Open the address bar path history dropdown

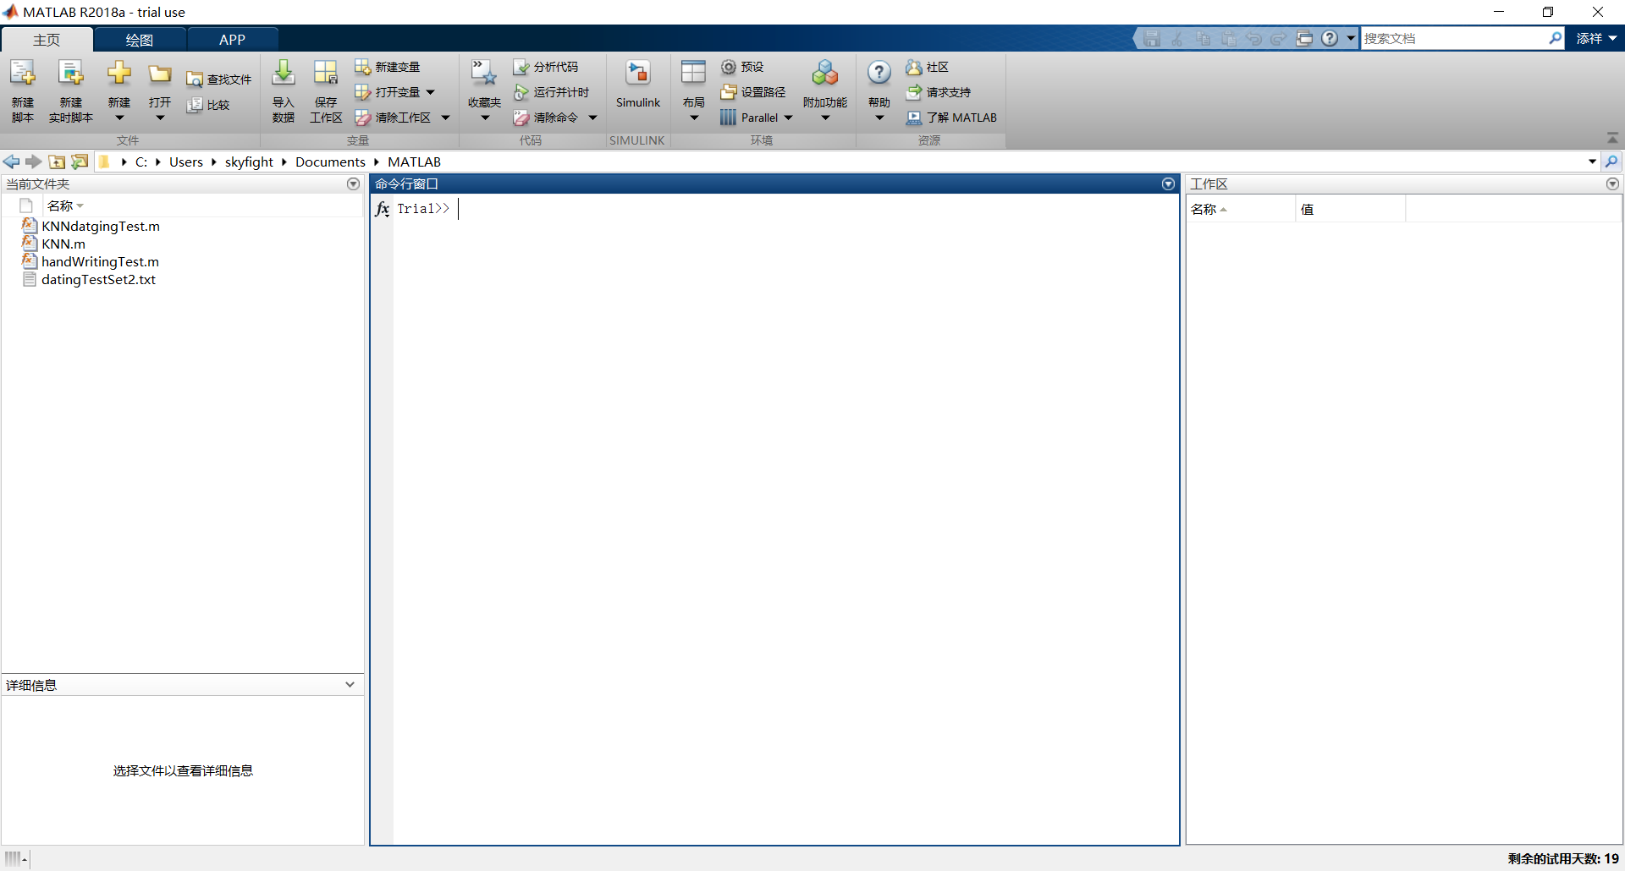pos(1592,162)
